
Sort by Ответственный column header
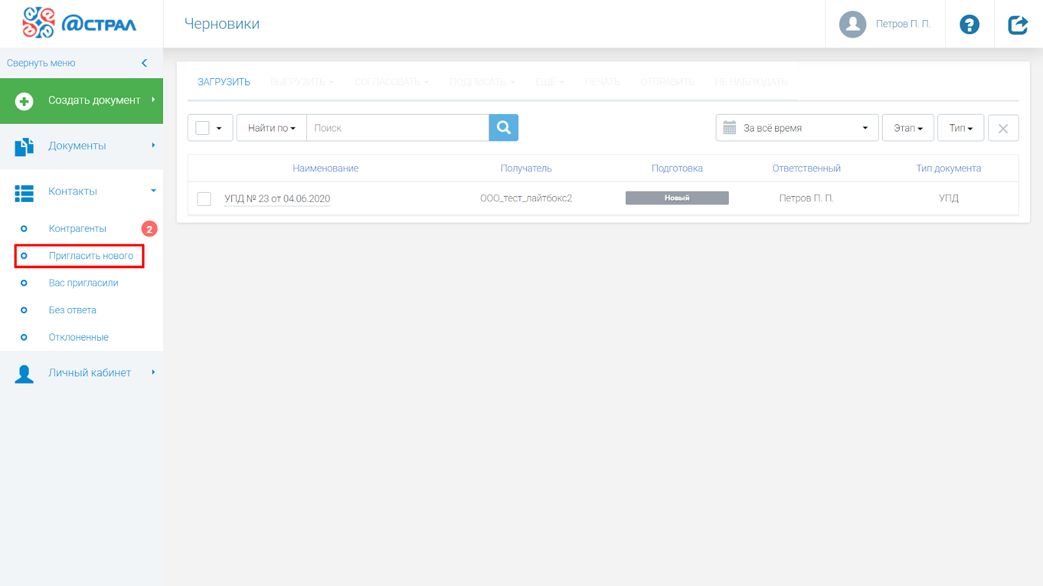point(806,168)
